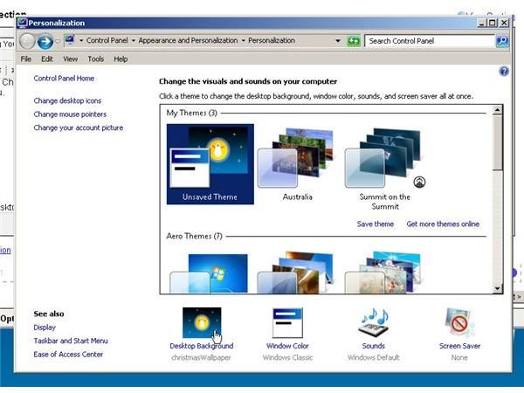The width and height of the screenshot is (524, 393).
Task: Click the theme list scrollbar thumb
Action: click(497, 143)
